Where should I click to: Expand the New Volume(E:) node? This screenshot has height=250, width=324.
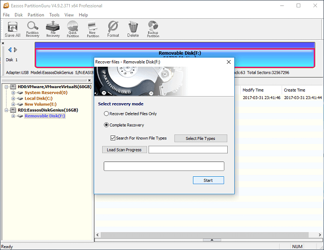(x=13, y=104)
